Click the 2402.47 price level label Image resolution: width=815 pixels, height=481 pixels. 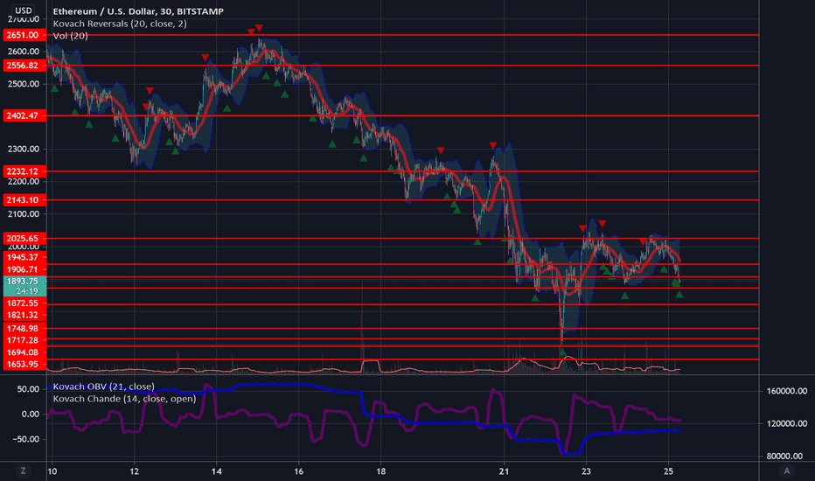(24, 115)
